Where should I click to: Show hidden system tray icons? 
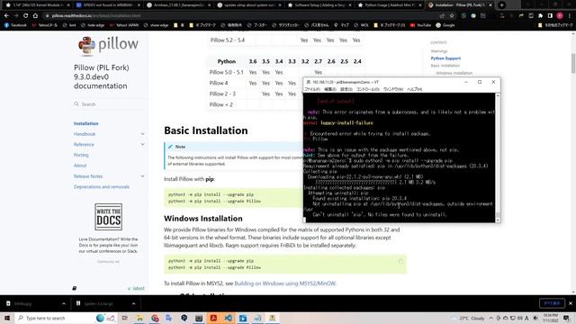(x=491, y=318)
